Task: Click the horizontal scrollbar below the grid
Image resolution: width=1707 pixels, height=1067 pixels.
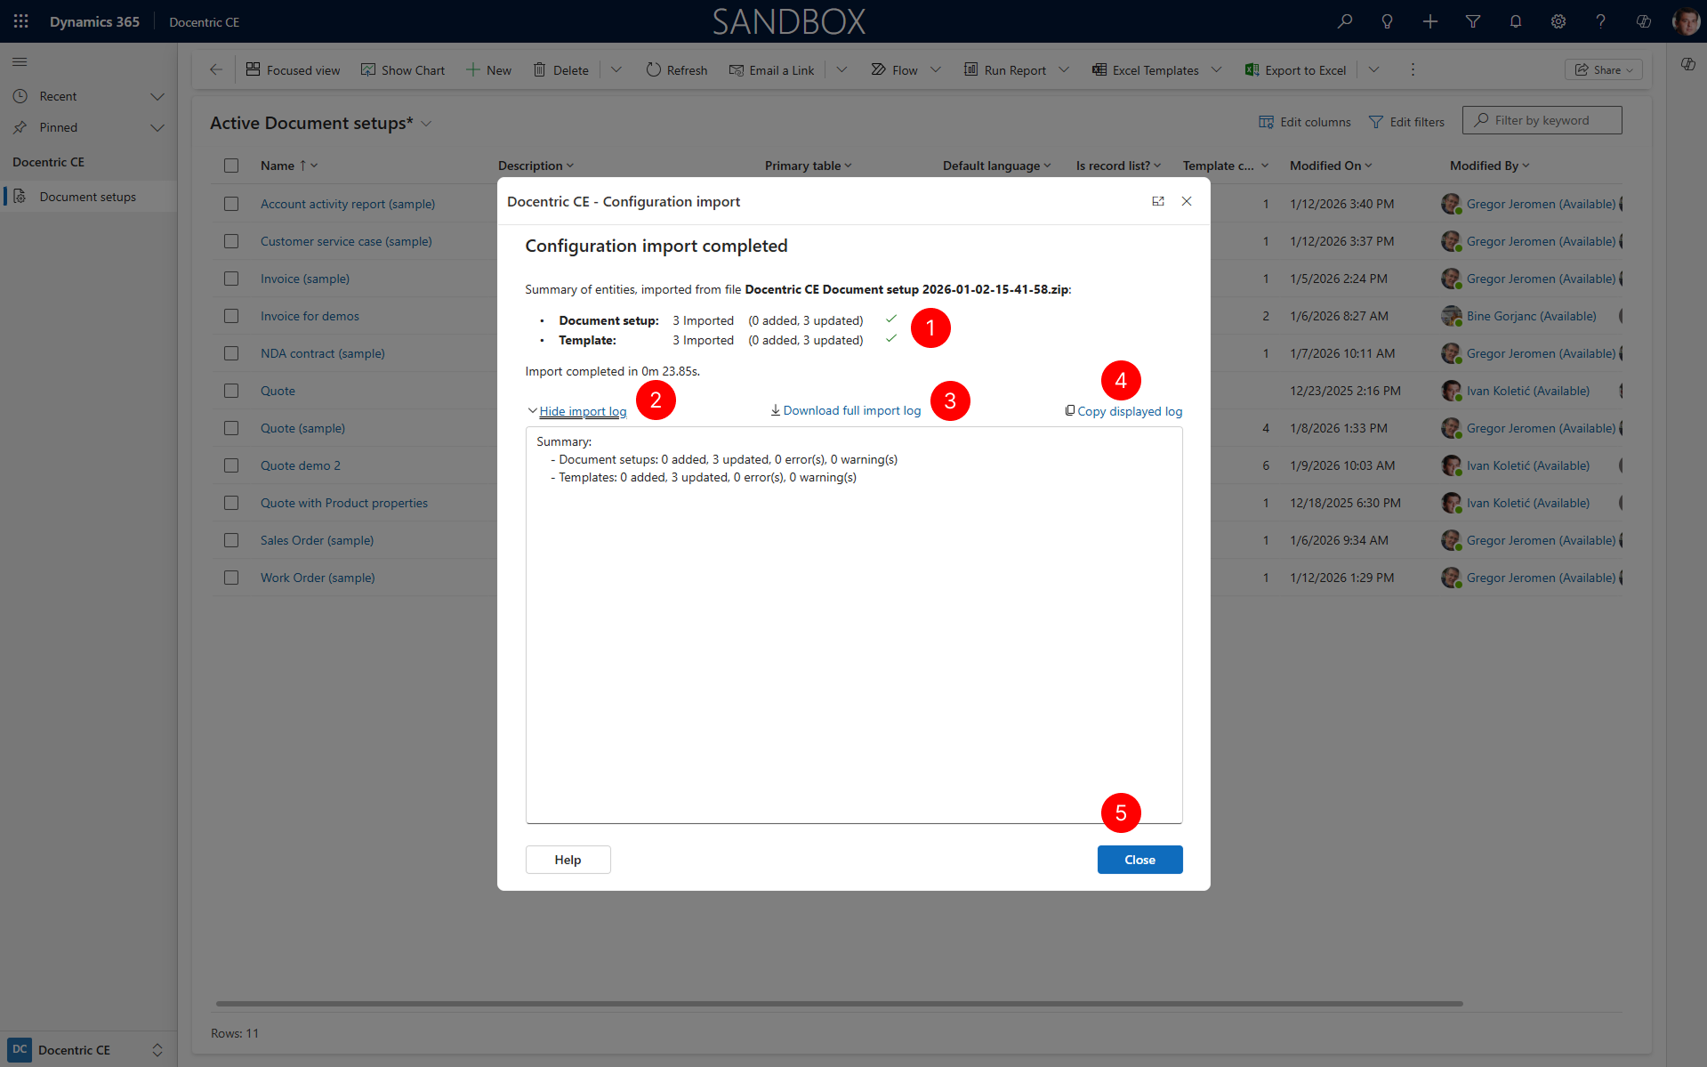Action: pos(839,1003)
